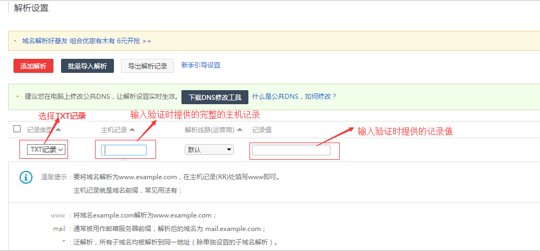Open the 新手引导设置 link
Viewport: 540px width, 251px height.
click(x=201, y=65)
